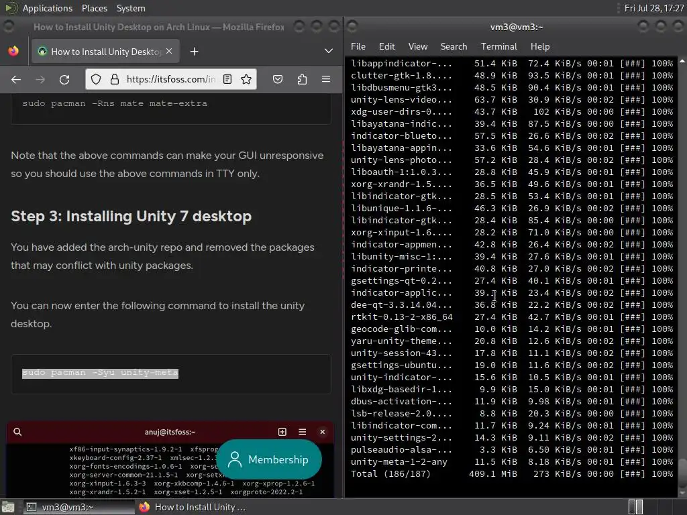687x515 pixels.
Task: Toggle reader view in address bar
Action: 227,79
